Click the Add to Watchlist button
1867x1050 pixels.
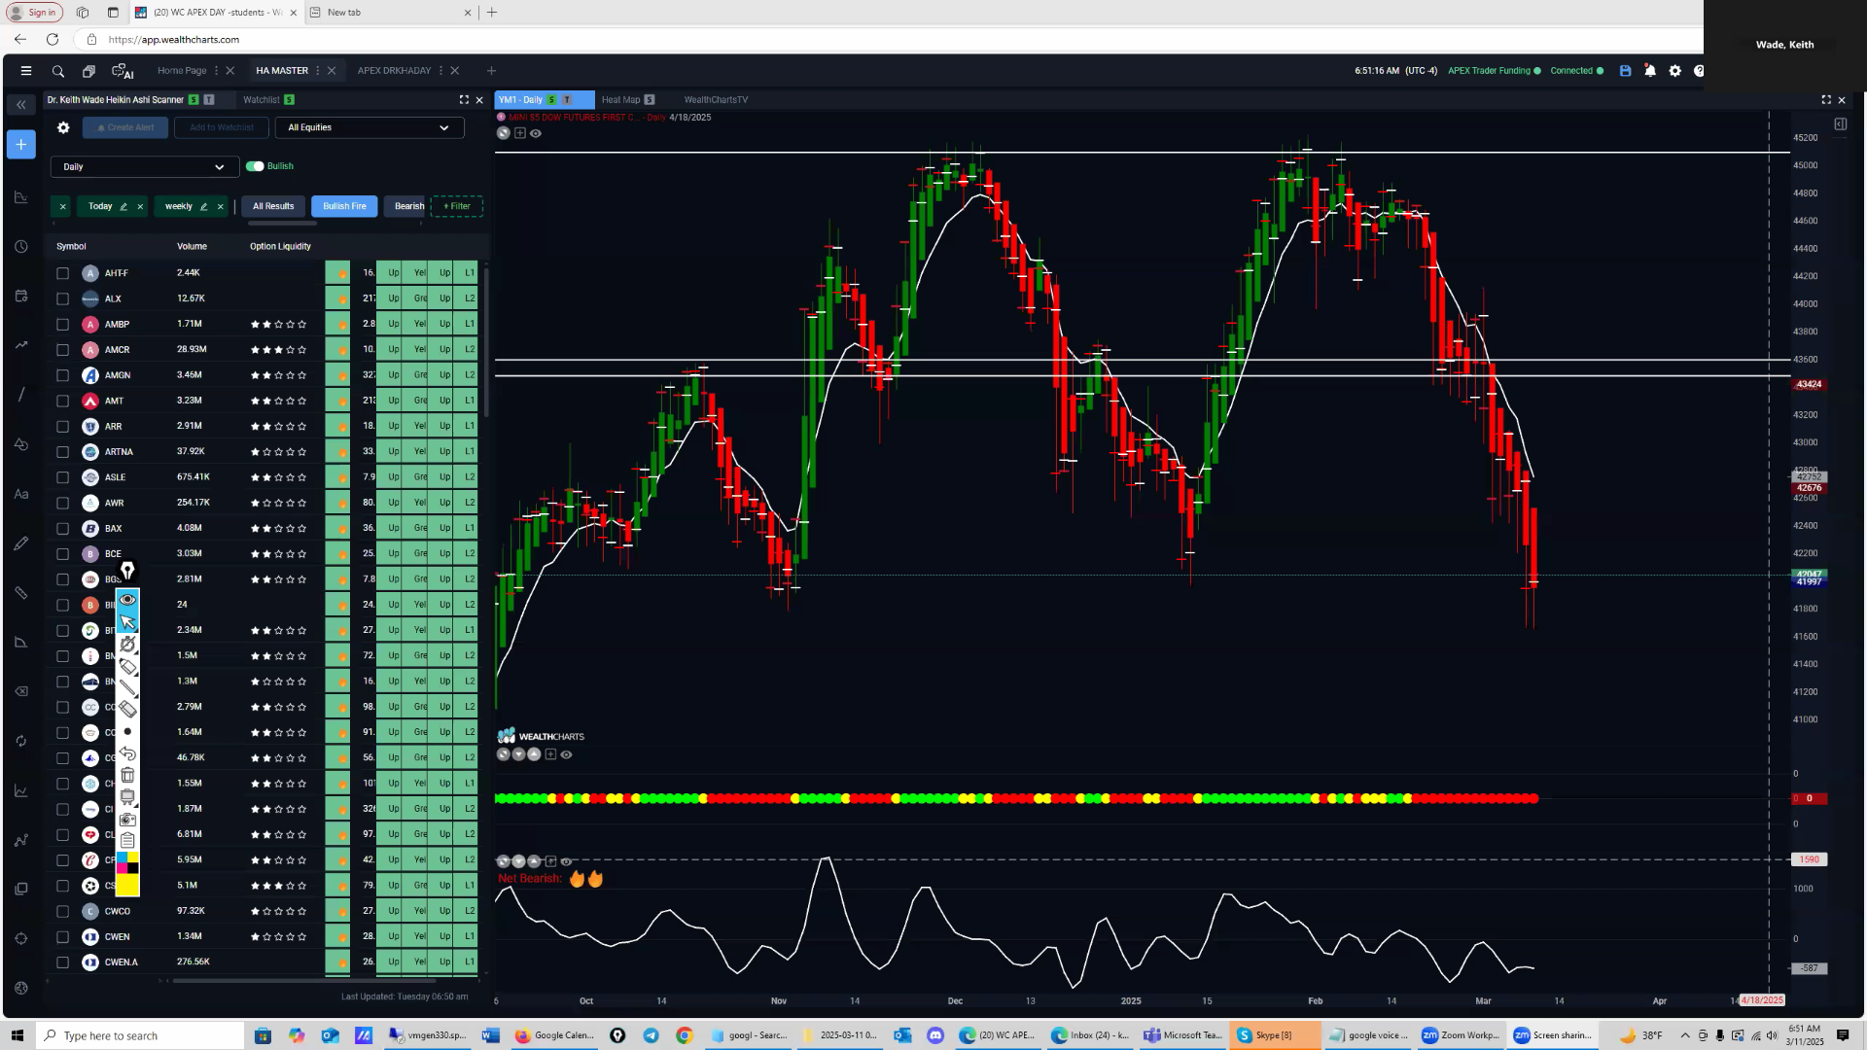pyautogui.click(x=222, y=127)
